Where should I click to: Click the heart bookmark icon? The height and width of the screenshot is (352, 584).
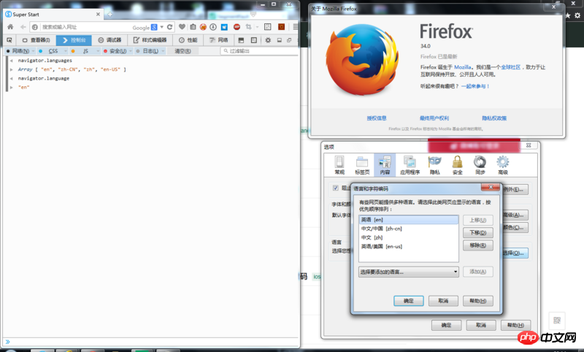182,27
